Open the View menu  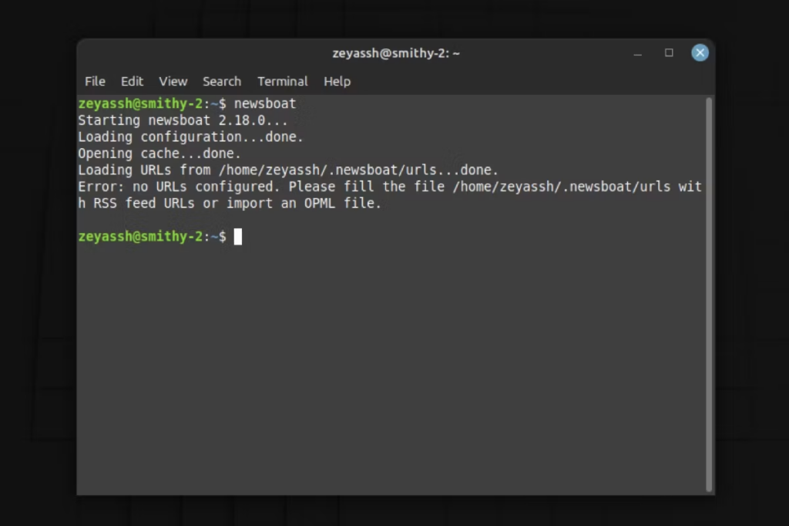173,81
